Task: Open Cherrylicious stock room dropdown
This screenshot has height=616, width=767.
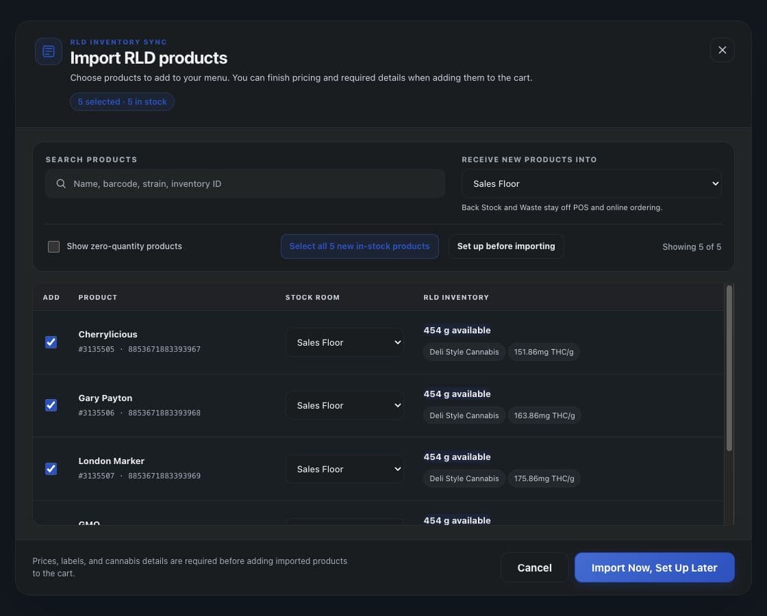Action: point(345,342)
